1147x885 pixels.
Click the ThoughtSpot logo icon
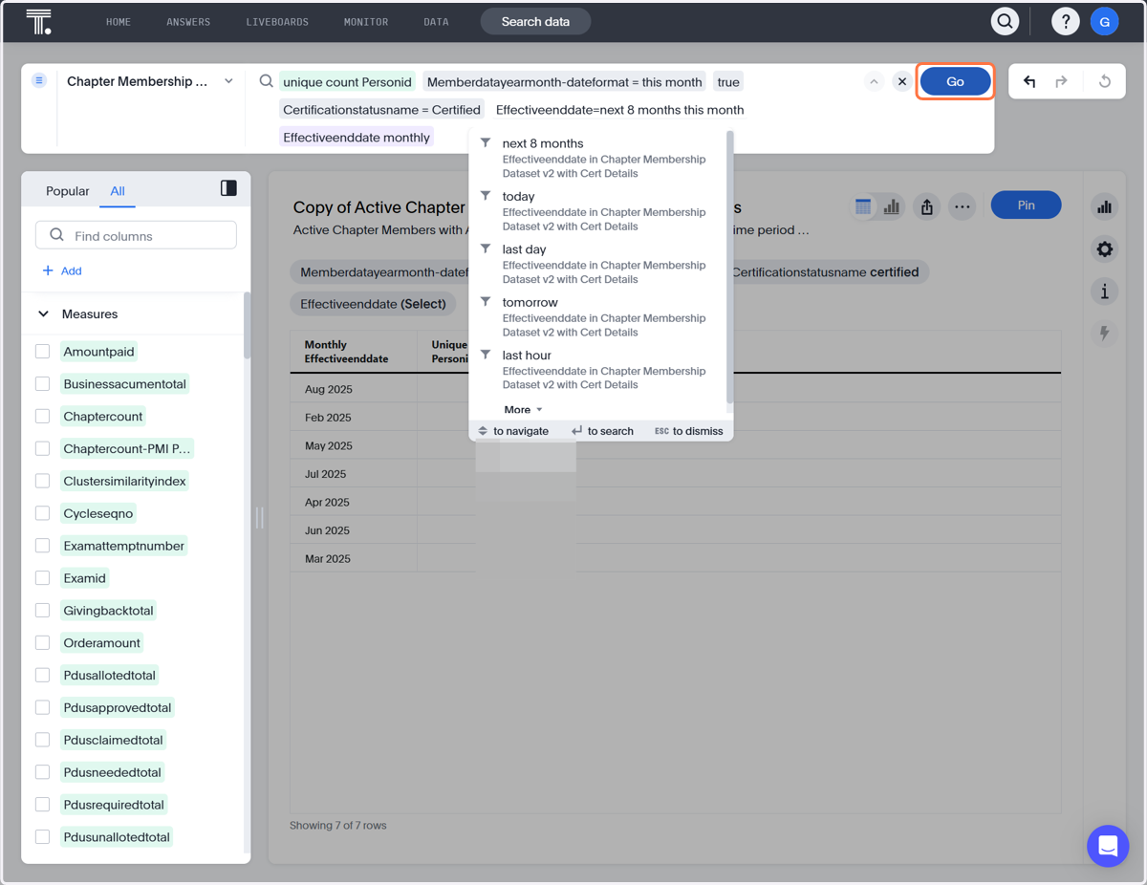[x=38, y=22]
